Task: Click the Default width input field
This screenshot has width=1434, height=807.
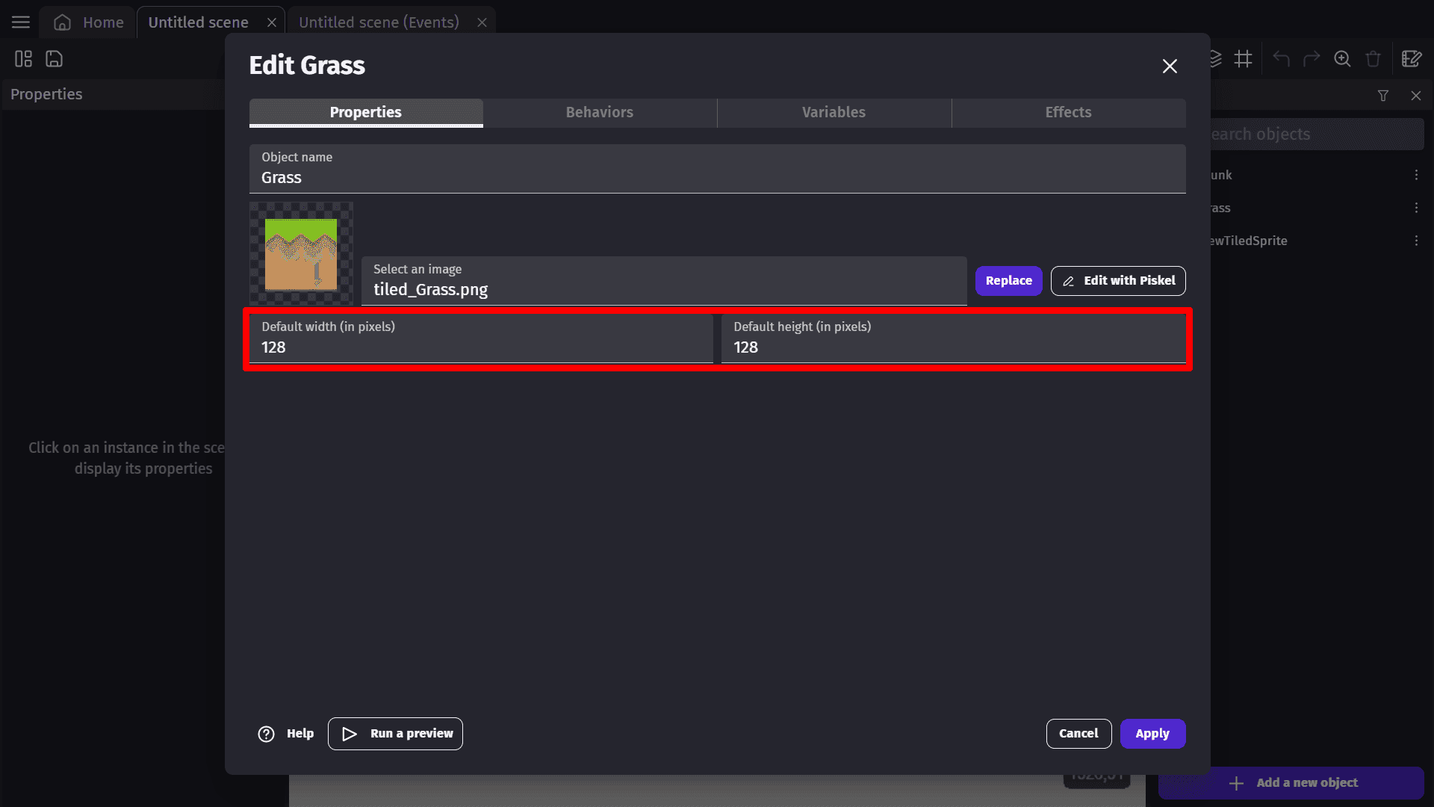Action: (481, 347)
